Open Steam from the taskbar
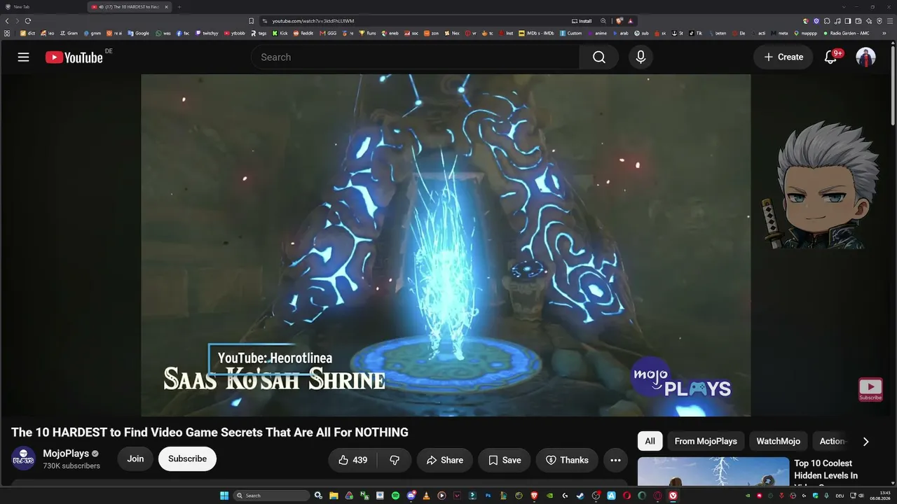This screenshot has width=897, height=504. tap(580, 496)
